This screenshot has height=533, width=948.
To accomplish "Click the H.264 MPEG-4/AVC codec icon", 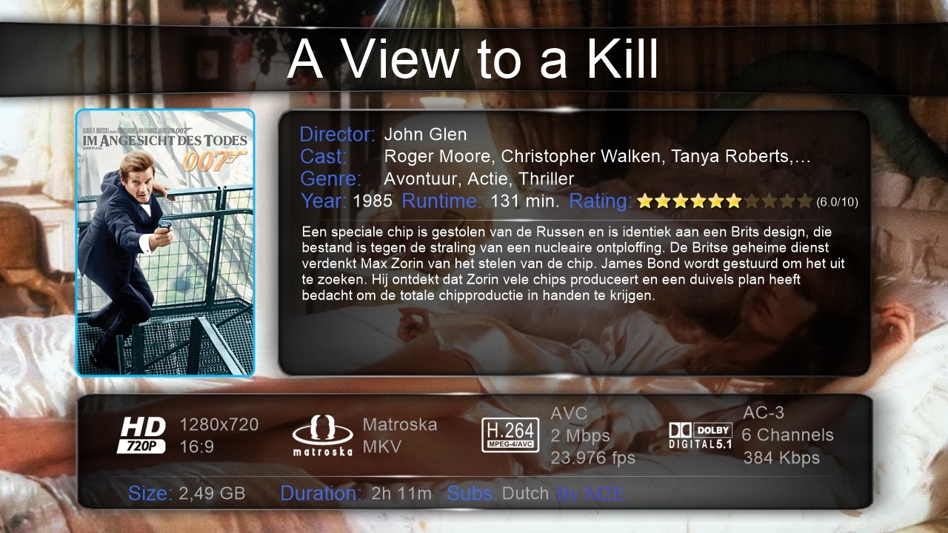I will [x=510, y=435].
